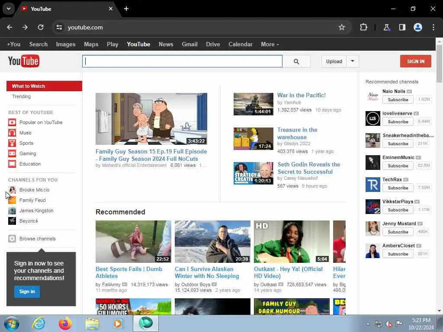Subscribe to EminemMusic
Image resolution: width=443 pixels, height=332 pixels.
398,166
